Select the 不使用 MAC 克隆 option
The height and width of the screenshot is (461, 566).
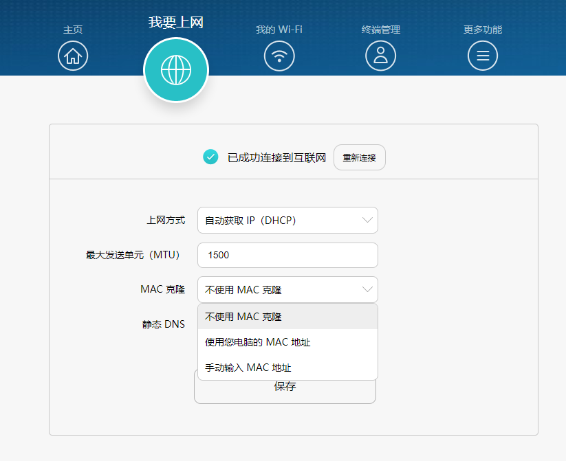click(287, 317)
